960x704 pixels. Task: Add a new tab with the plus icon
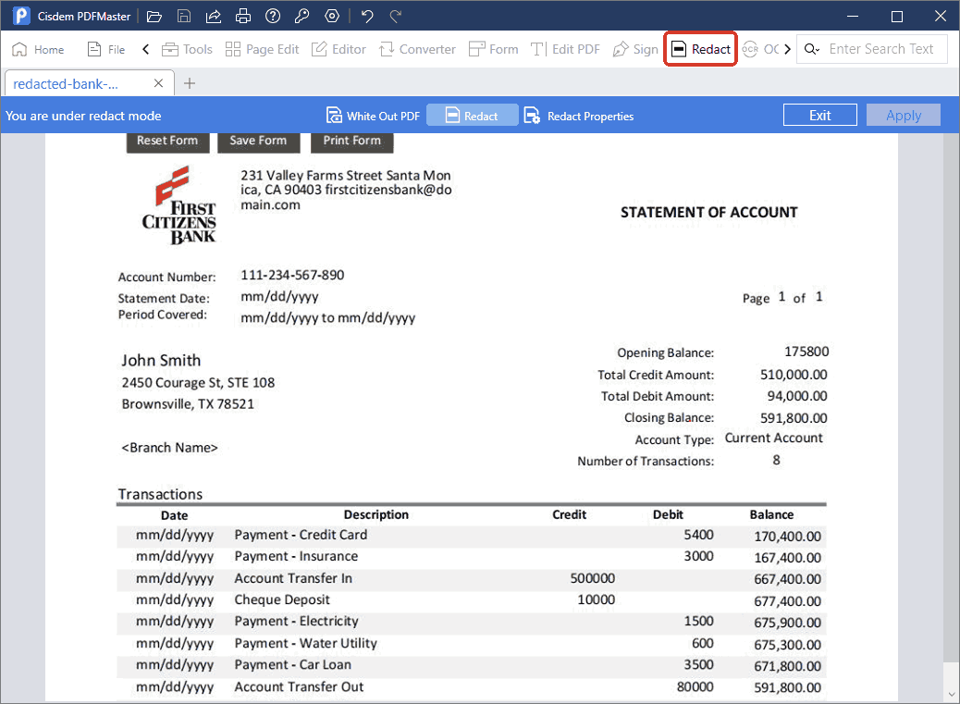(x=190, y=83)
